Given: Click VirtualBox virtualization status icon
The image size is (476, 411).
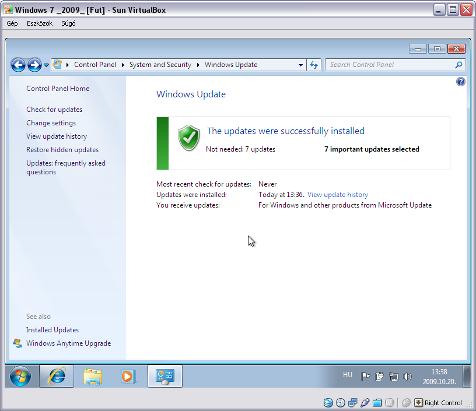Looking at the screenshot, I should tap(389, 402).
